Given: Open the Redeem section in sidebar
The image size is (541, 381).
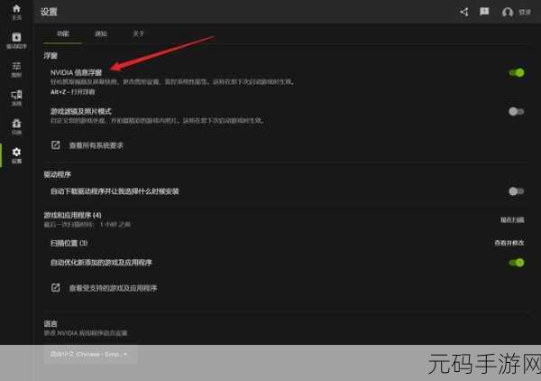Looking at the screenshot, I should [16, 126].
